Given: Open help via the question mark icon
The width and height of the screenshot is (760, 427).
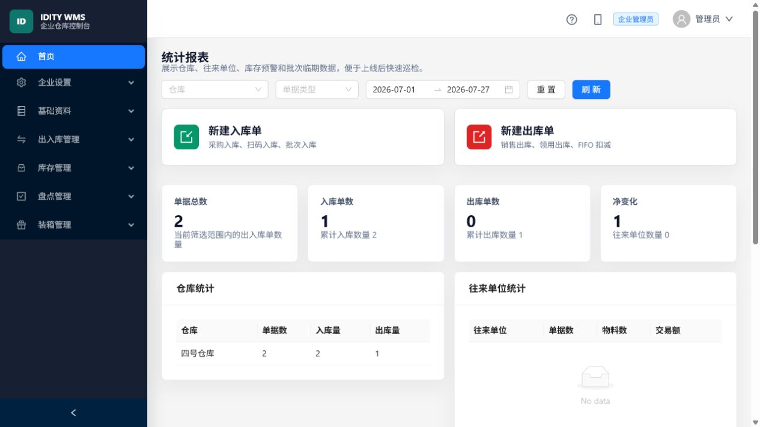Looking at the screenshot, I should pyautogui.click(x=572, y=20).
